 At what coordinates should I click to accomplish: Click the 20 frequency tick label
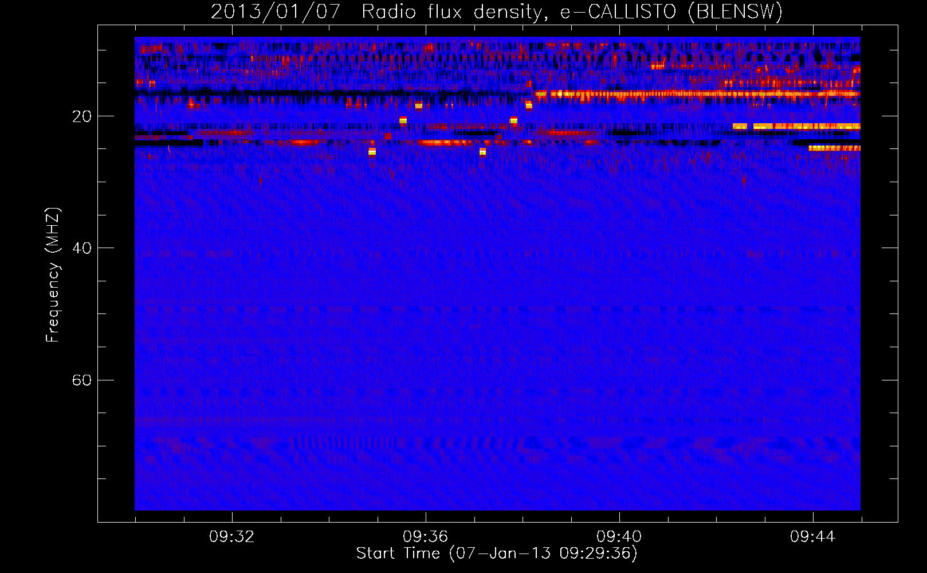[x=81, y=116]
